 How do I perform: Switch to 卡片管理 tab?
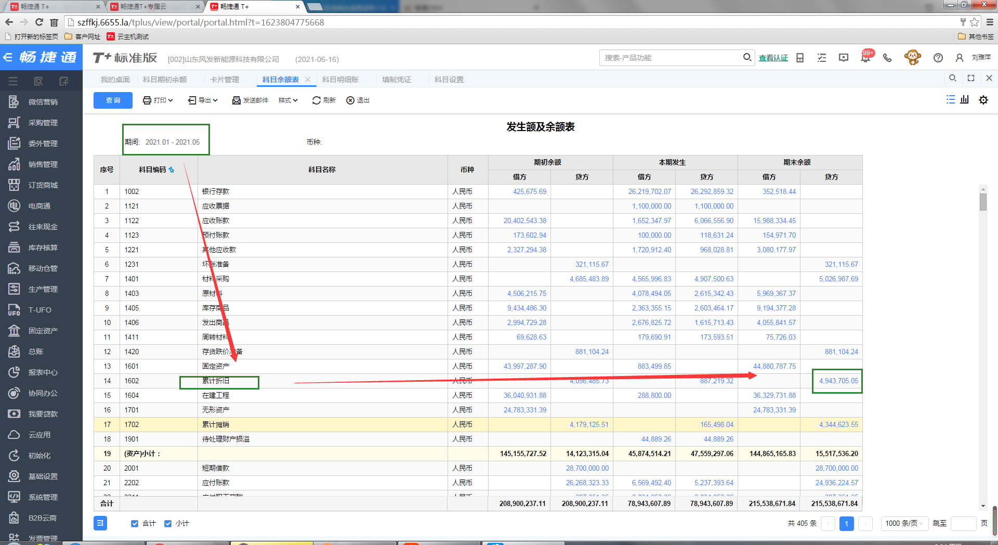225,80
